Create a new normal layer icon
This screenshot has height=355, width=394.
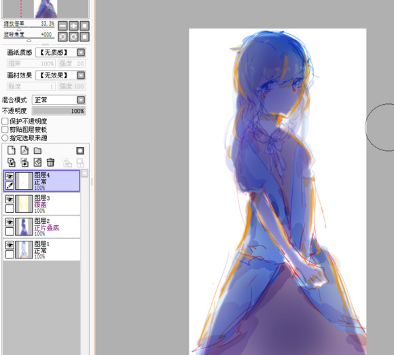tap(12, 150)
